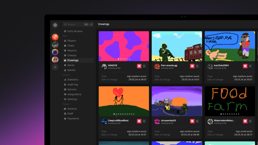
Task: Open the speech bubble cartoon drawing
Action: (230, 46)
